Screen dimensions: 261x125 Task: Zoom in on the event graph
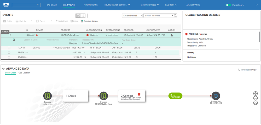(x=256, y=93)
